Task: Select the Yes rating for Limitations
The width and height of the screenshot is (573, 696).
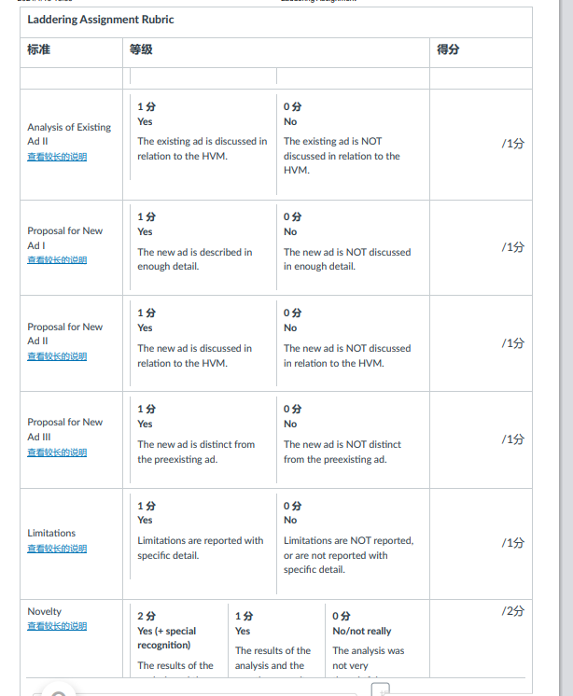Action: [203, 536]
